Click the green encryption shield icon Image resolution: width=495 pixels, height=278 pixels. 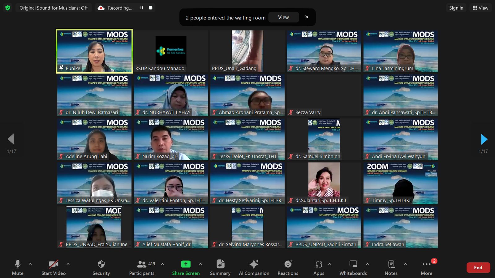[x=8, y=8]
